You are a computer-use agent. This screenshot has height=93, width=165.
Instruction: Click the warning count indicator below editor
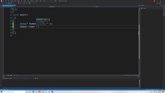tap(11, 75)
